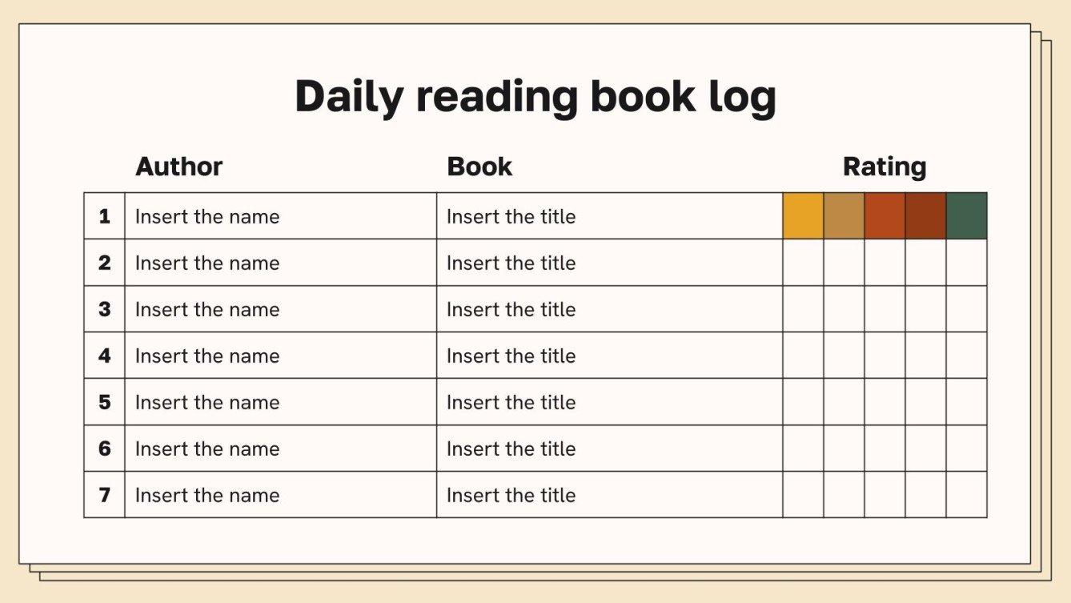This screenshot has width=1071, height=603.
Task: Select the row number 1 cell
Action: [x=104, y=216]
